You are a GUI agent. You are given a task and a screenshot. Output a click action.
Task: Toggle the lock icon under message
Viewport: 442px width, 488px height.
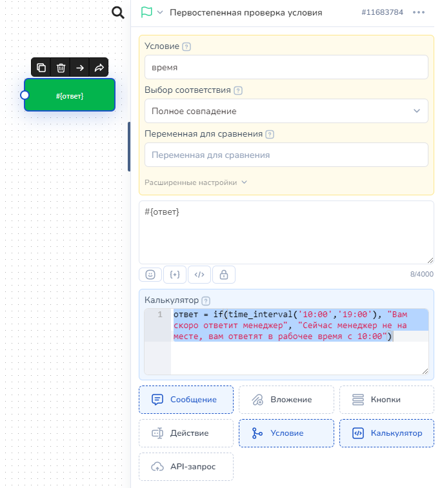pyautogui.click(x=224, y=275)
